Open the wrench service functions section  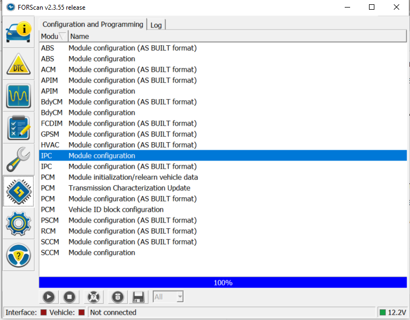18,159
